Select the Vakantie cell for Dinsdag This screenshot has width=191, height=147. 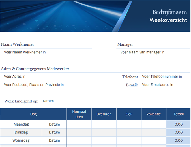pos(154,132)
